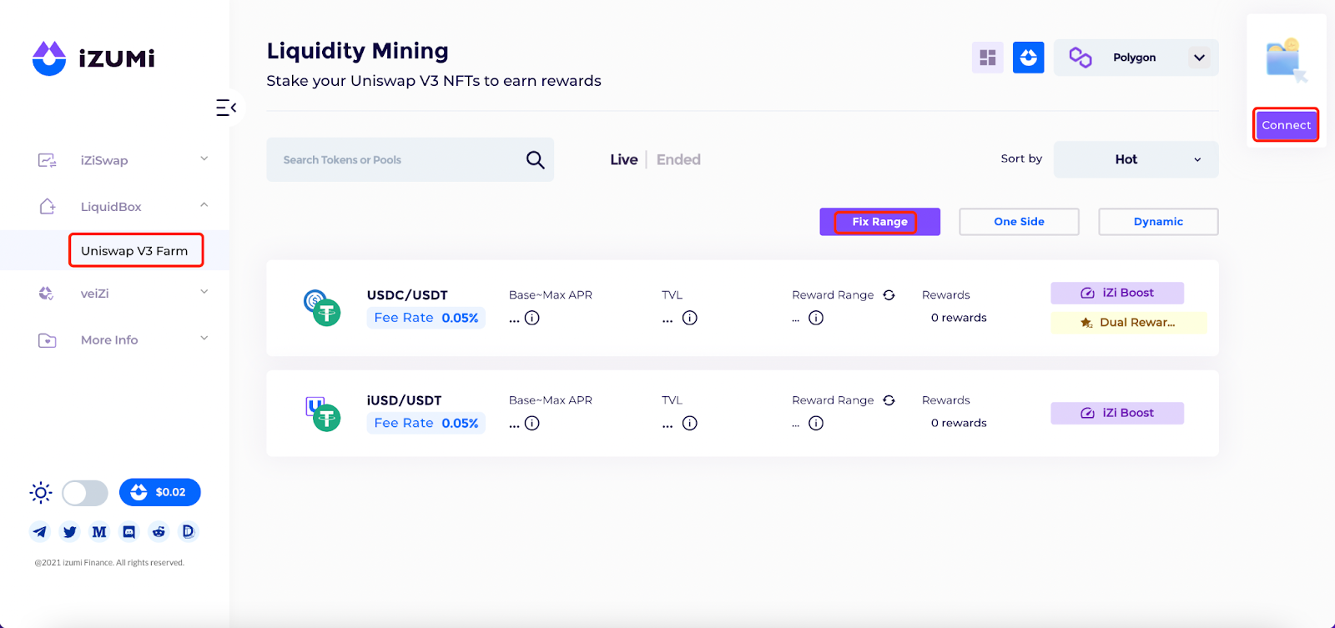Open the Sort by Hot dropdown
Viewport: 1335px width, 628px height.
click(1136, 159)
